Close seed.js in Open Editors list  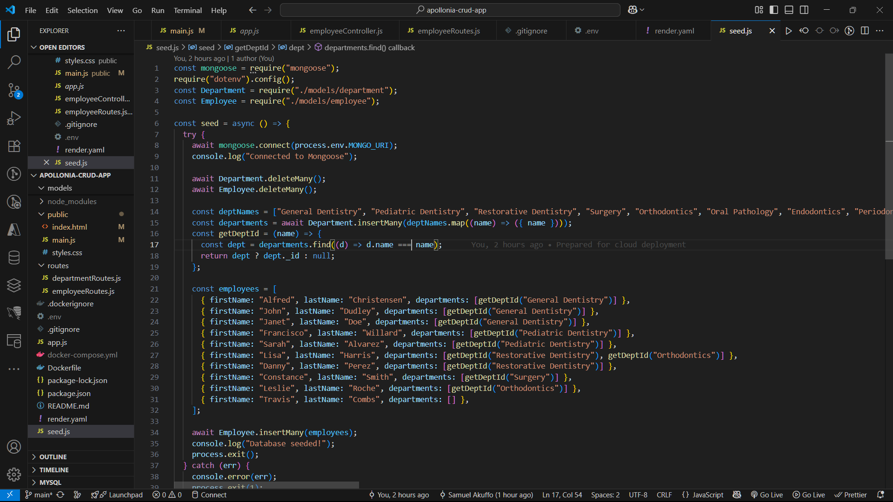[47, 162]
